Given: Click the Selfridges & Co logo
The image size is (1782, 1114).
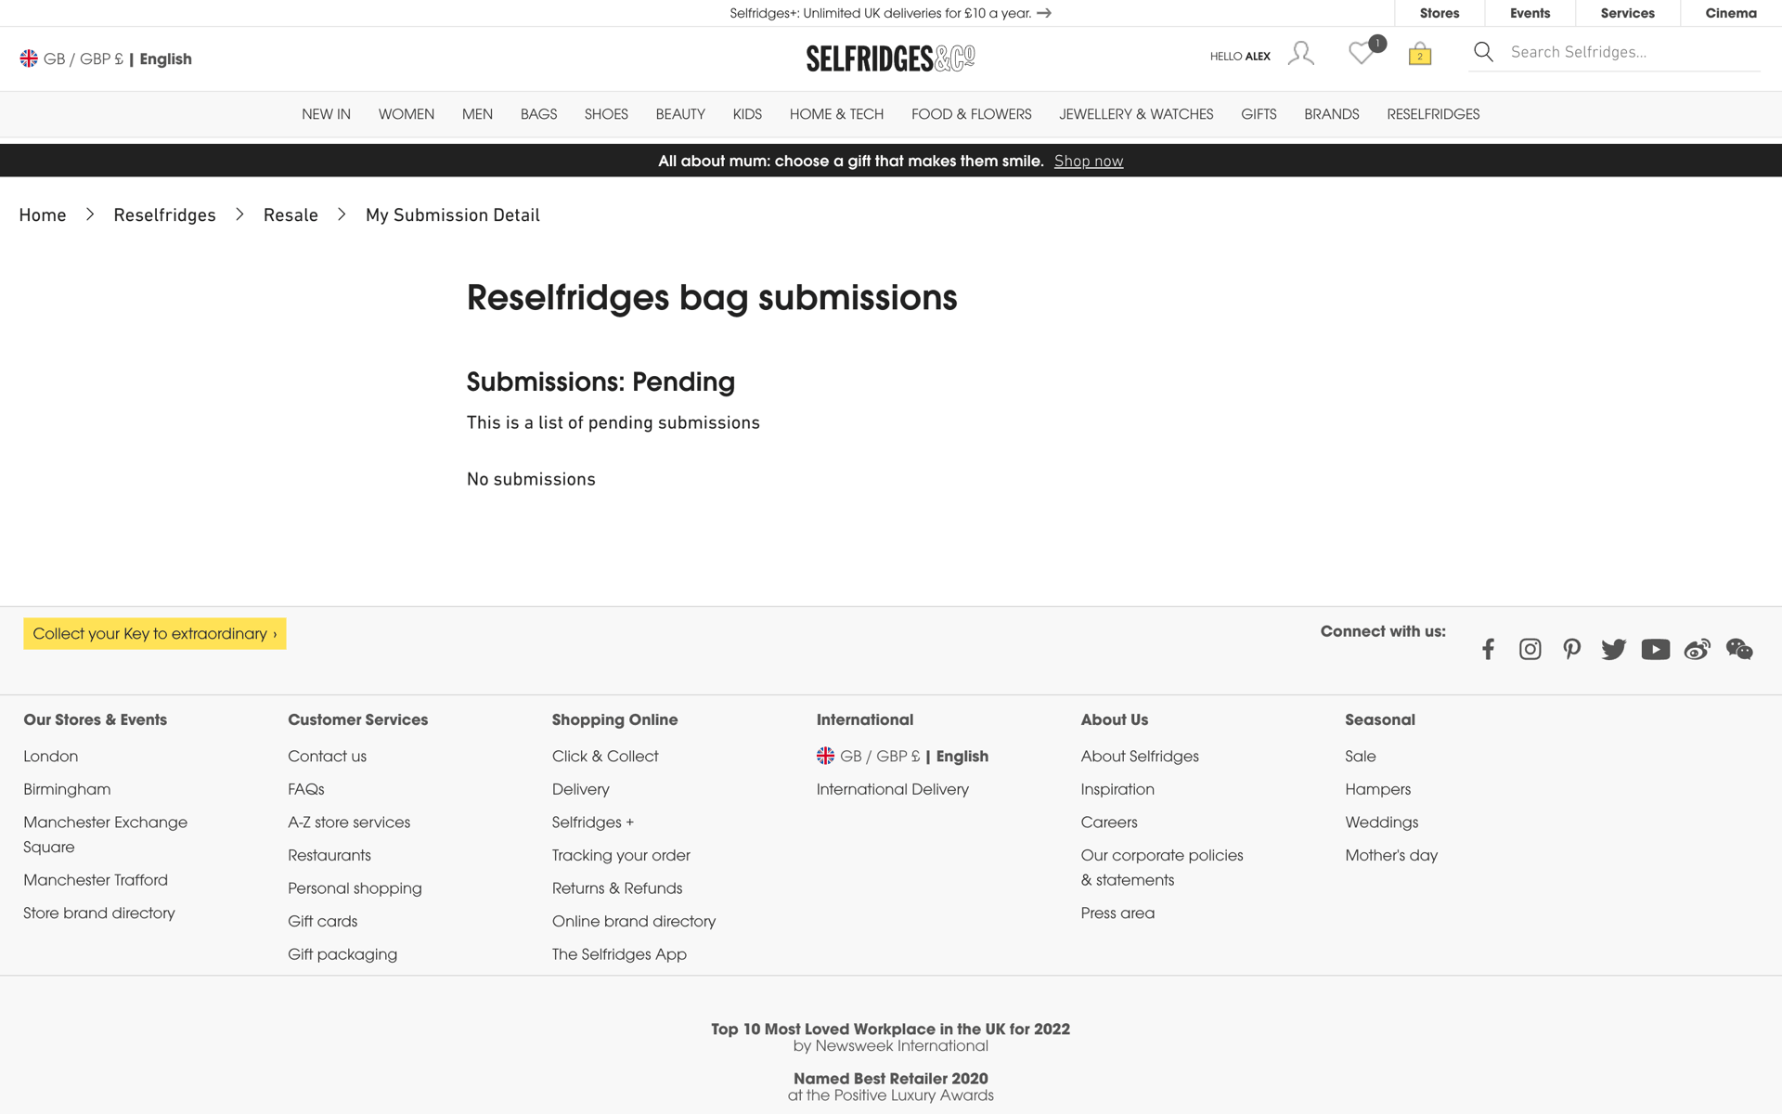Looking at the screenshot, I should pos(890,58).
